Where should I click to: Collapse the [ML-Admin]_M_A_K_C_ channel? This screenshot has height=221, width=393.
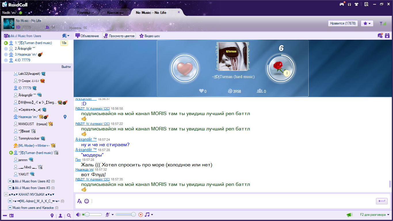coord(10,201)
